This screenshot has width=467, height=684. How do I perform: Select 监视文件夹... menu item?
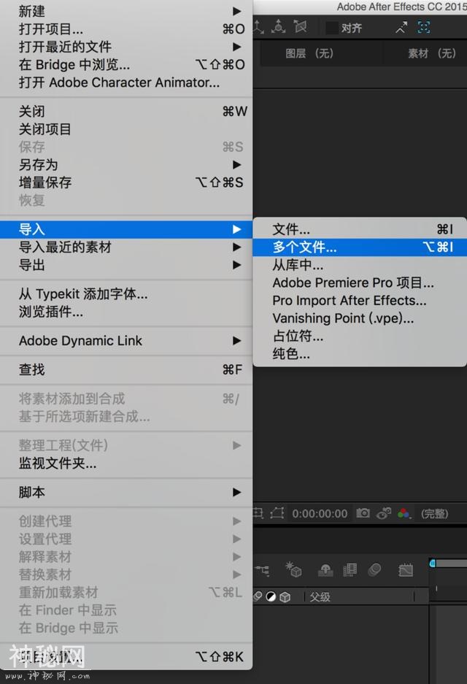(126, 464)
